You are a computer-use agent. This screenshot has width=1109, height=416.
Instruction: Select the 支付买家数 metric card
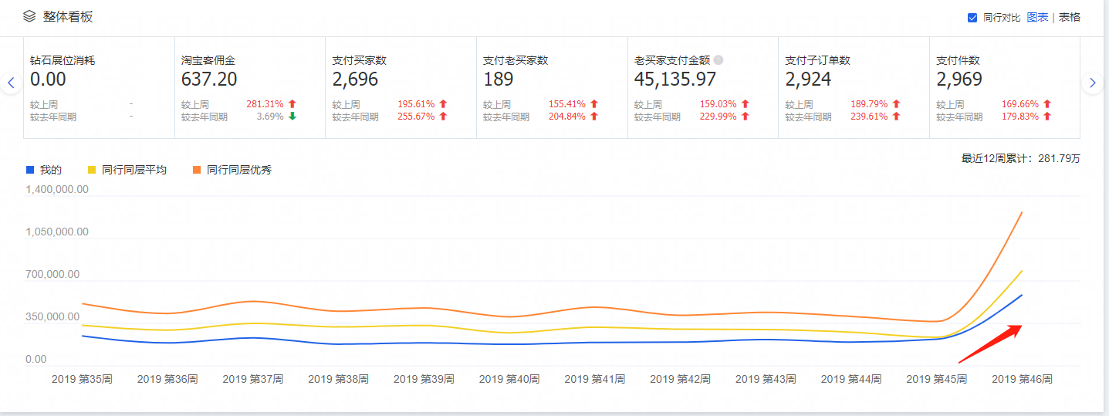(x=401, y=87)
